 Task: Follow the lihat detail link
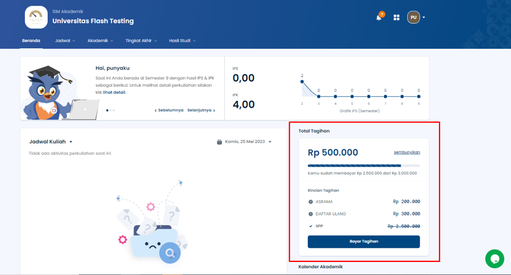click(114, 92)
